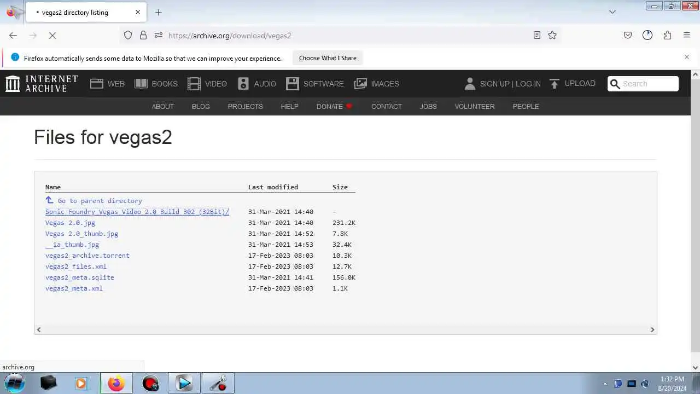Screen dimensions: 700x394
Task: Click the parent directory arrow icon
Action: (x=49, y=200)
